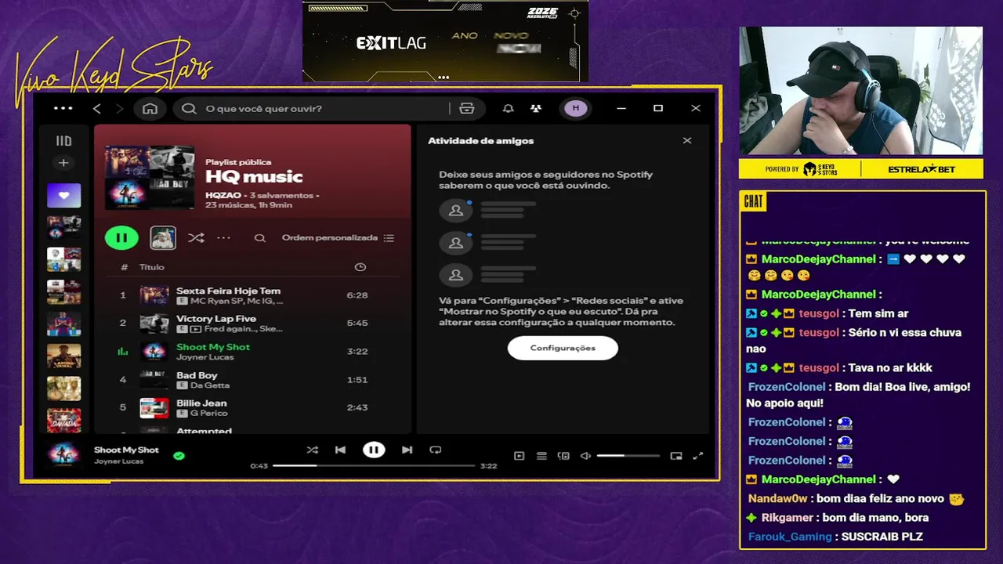Open artist link 'Da Getta'
The height and width of the screenshot is (564, 1003).
210,385
